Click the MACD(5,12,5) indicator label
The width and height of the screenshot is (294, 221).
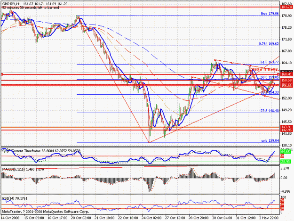point(23,169)
